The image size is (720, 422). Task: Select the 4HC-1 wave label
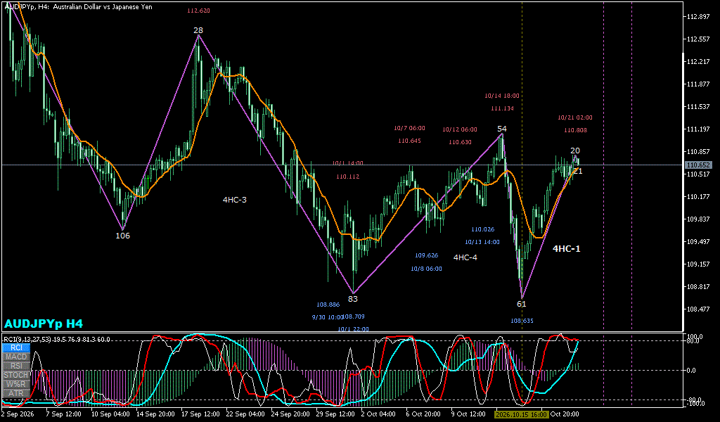(566, 249)
